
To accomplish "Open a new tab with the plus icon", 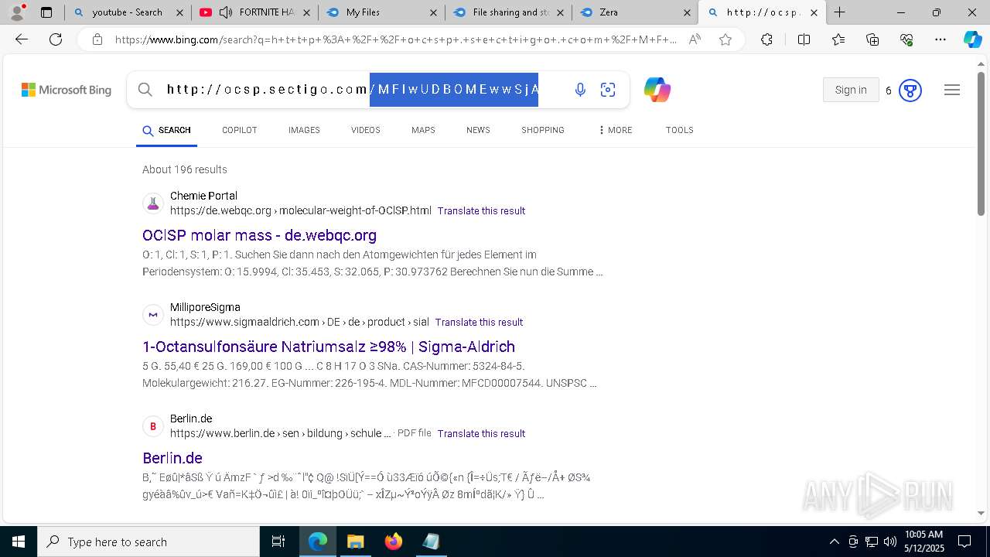I will click(x=839, y=12).
